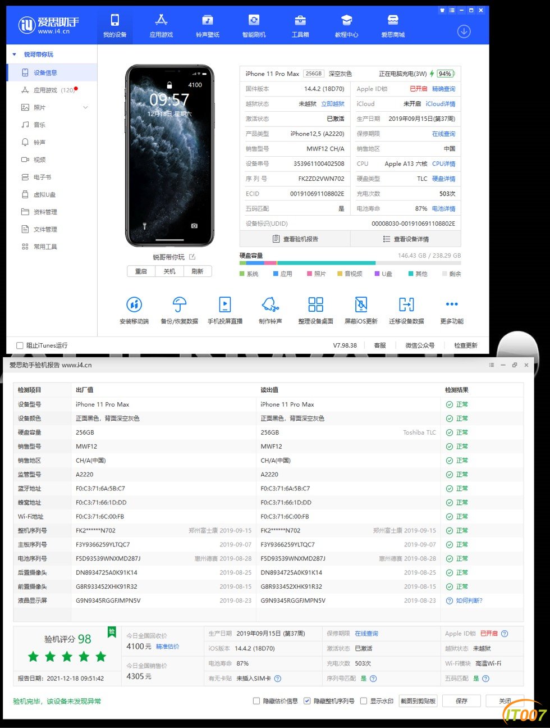Viewport: 550px width, 728px height.
Task: Open the 精确查询 Apple ID lock link
Action: click(443, 89)
